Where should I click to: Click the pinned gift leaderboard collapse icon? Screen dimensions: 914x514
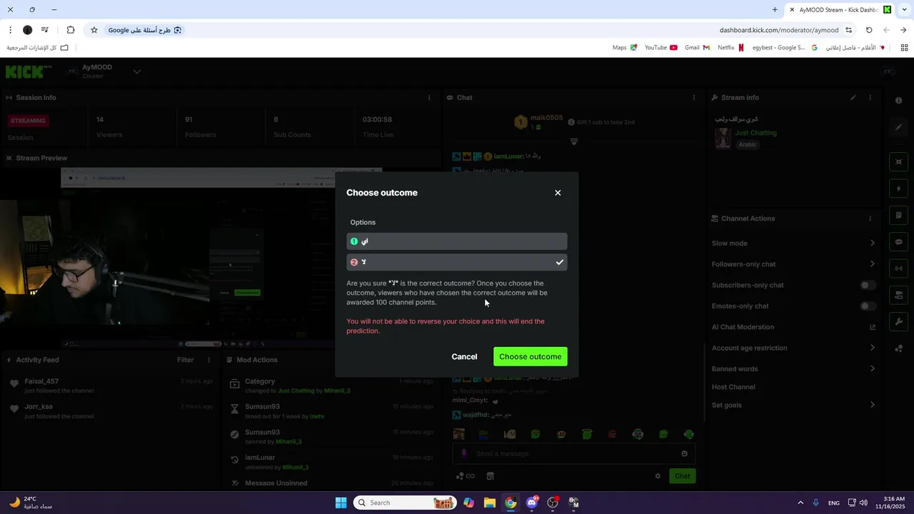click(574, 141)
